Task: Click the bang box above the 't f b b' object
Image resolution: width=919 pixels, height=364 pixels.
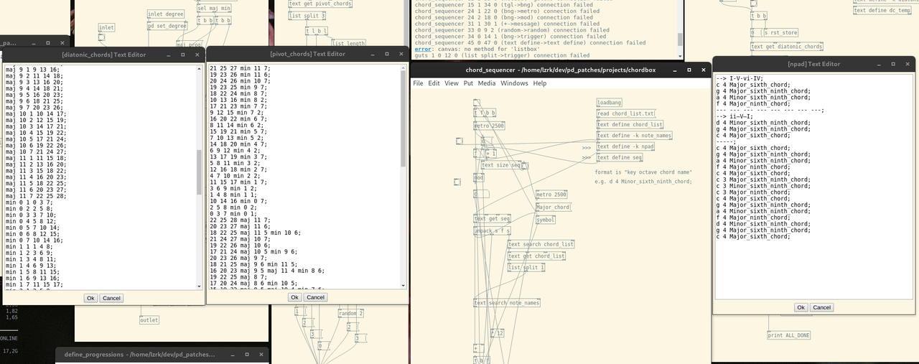Action: click(477, 103)
